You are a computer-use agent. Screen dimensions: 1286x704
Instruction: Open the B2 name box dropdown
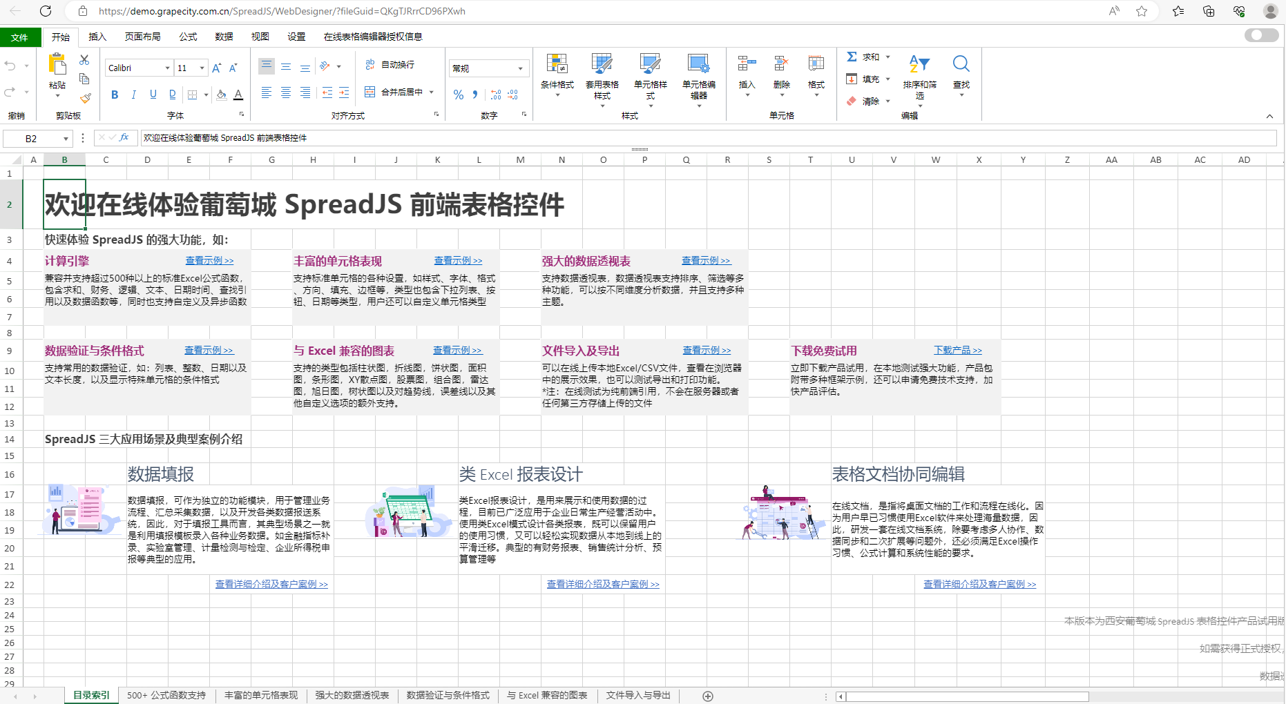tap(66, 139)
